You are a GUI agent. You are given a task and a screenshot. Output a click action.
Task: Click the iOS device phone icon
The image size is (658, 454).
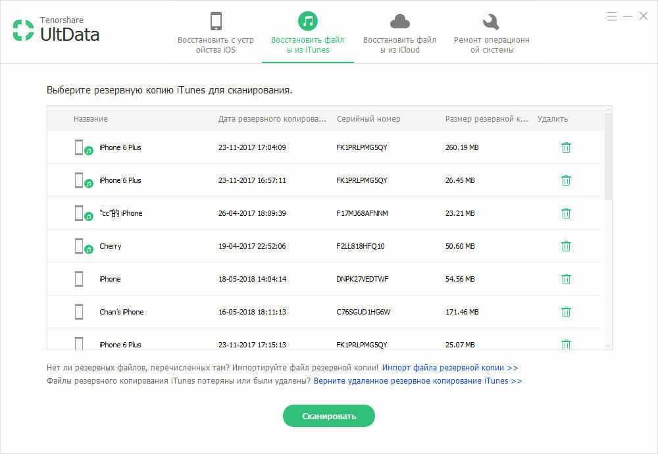(x=216, y=22)
